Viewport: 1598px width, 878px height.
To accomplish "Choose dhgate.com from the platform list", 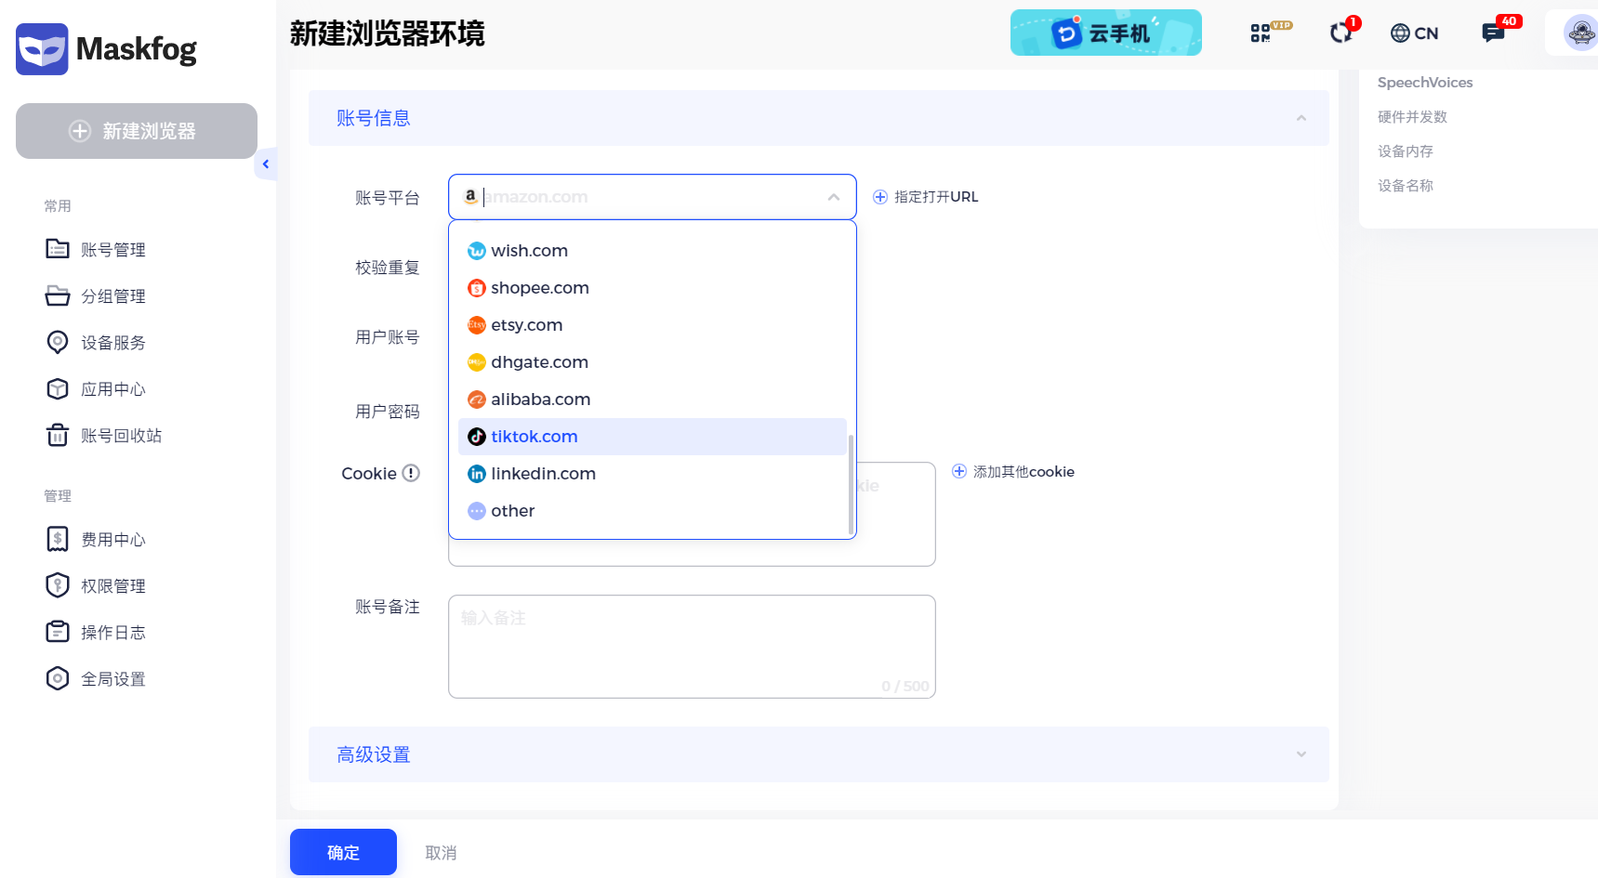I will 652,362.
